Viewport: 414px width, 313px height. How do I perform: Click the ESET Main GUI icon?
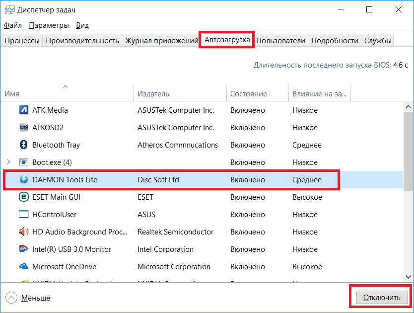click(x=24, y=197)
